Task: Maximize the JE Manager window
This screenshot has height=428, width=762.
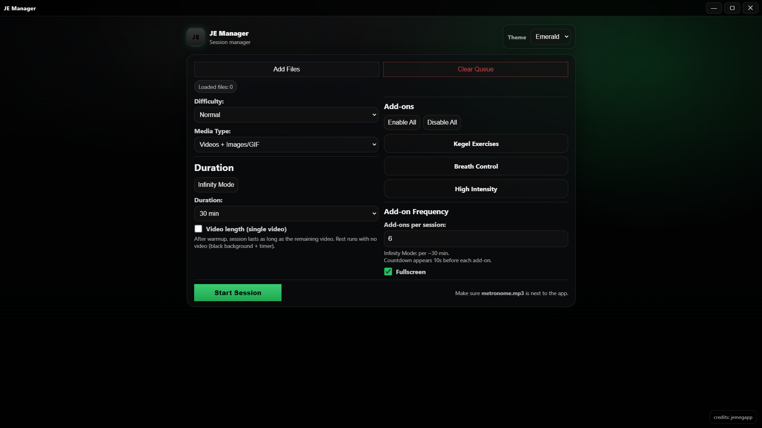Action: [x=732, y=8]
